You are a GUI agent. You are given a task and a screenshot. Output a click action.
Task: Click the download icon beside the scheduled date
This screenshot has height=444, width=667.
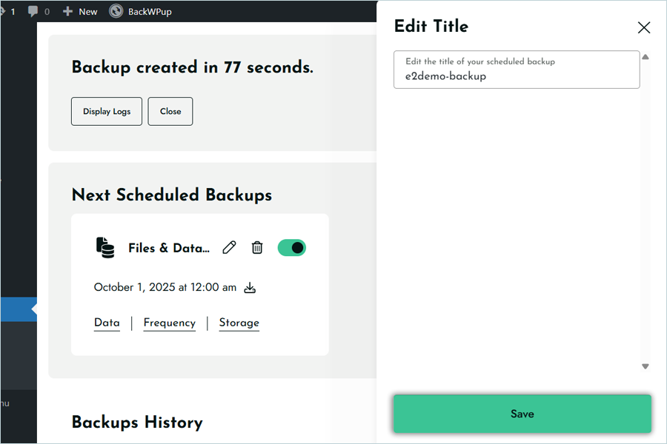250,288
